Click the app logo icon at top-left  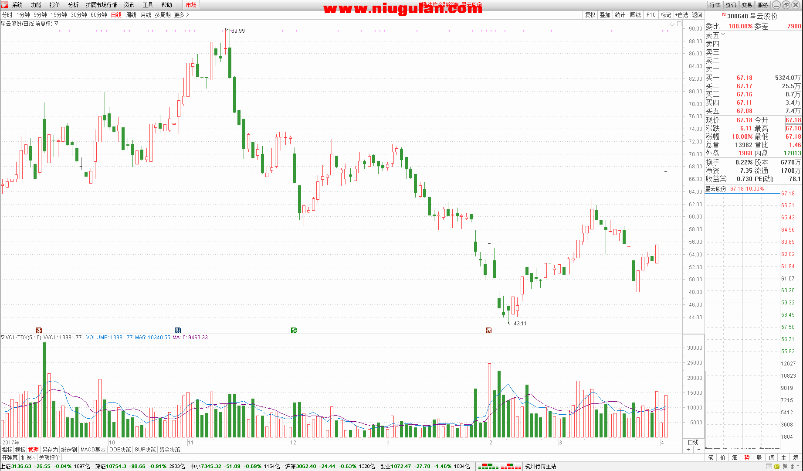(4, 4)
